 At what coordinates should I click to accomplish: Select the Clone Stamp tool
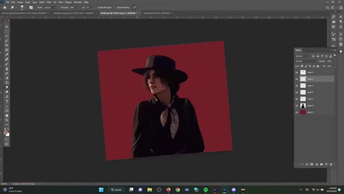coord(7,69)
